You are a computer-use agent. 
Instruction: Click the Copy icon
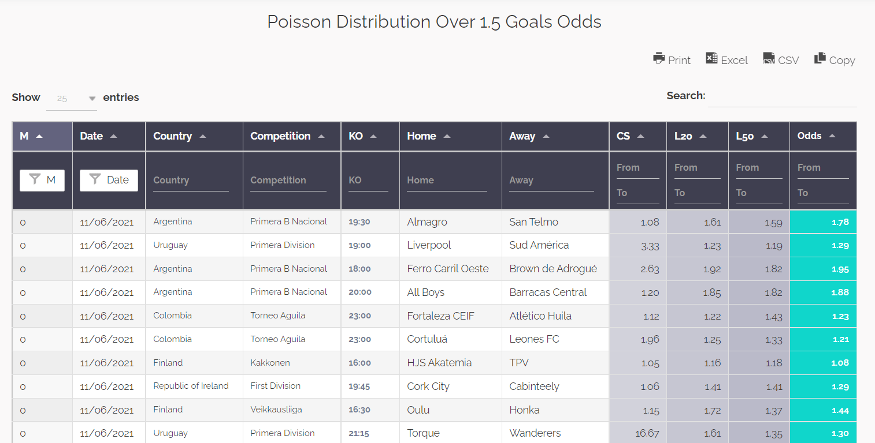coord(820,58)
